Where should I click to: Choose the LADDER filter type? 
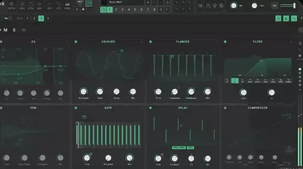288,81
